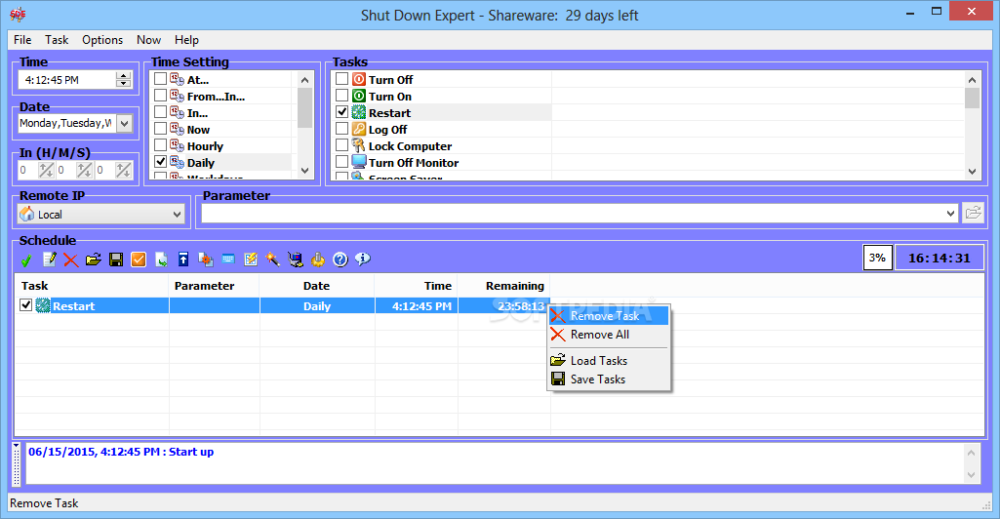The height and width of the screenshot is (519, 1000).
Task: Check the Hourly time setting checkbox
Action: 161,144
